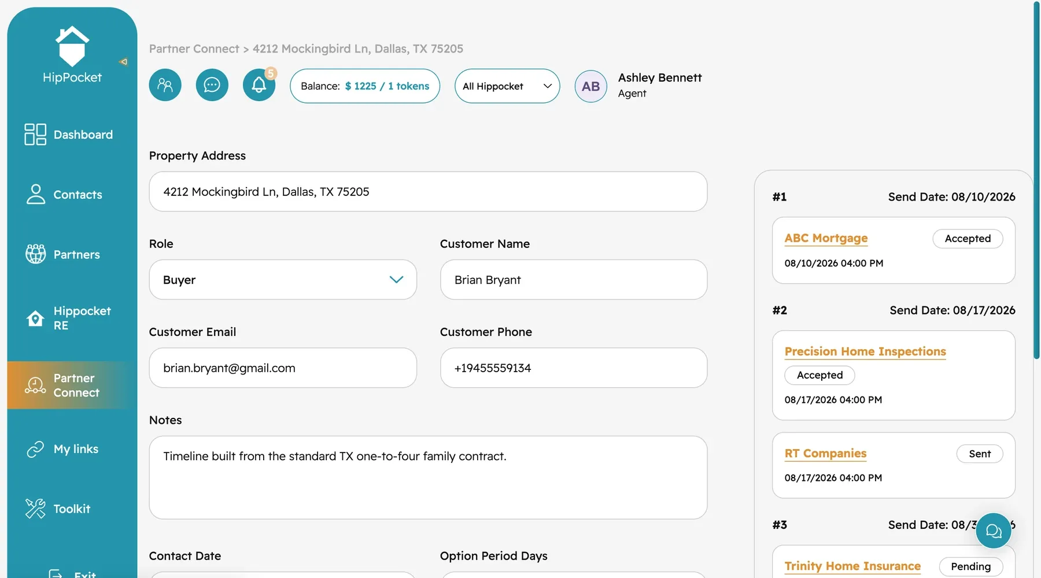1041x578 pixels.
Task: Click the Toolkit wrench icon
Action: [35, 509]
